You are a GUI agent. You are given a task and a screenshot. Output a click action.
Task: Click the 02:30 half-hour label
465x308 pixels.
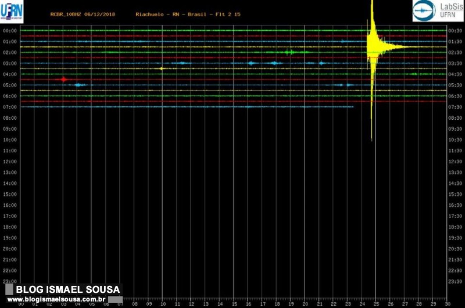pos(455,52)
